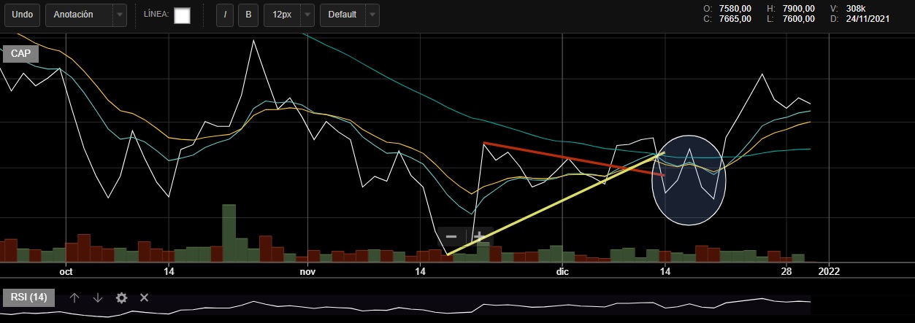Select the date value 24/11/2021
915x323 pixels.
(868, 19)
